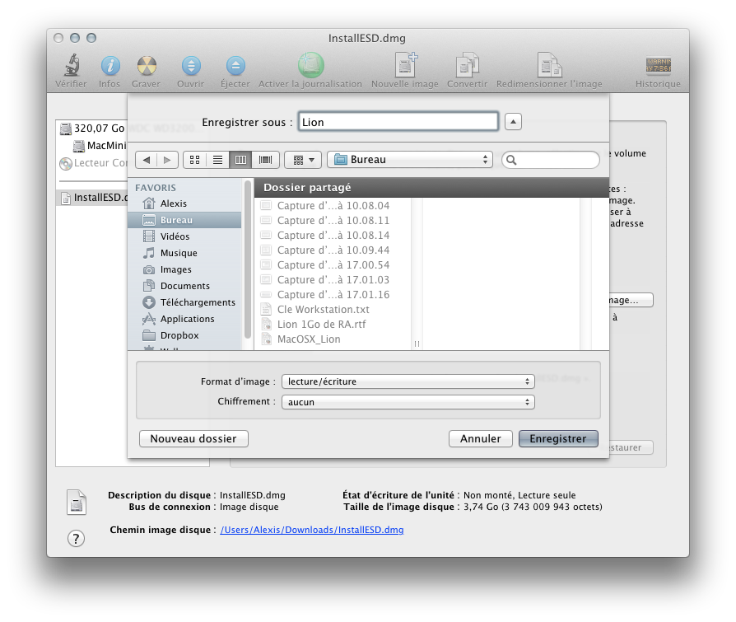
Task: Click the Vérifier microscope toolbar icon
Action: pos(72,66)
